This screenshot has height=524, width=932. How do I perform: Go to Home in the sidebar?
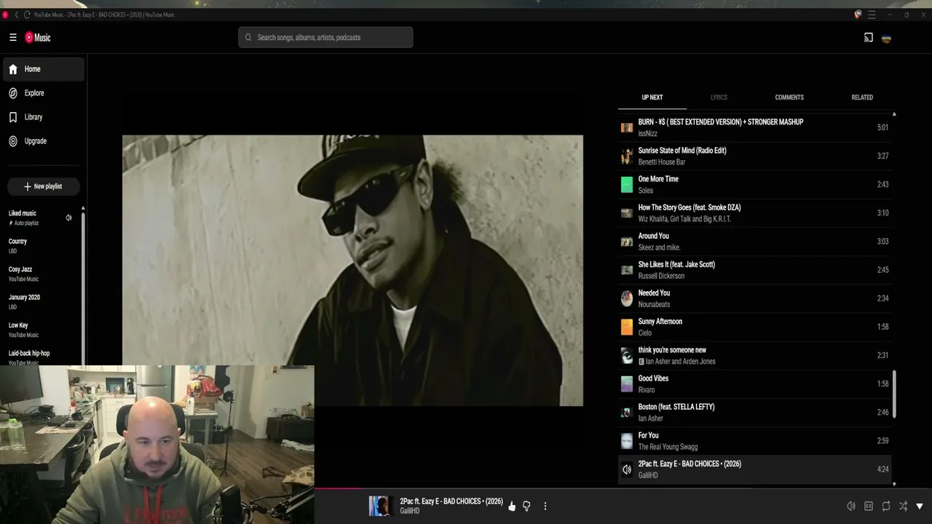pos(42,69)
